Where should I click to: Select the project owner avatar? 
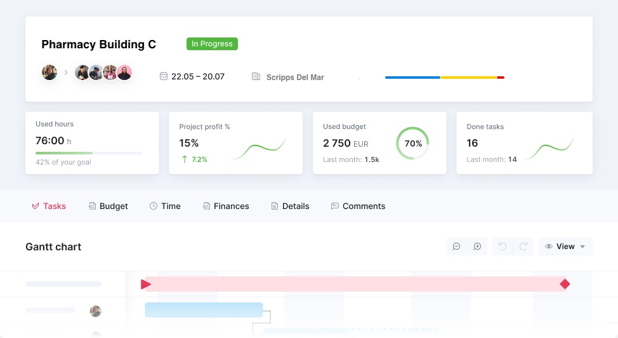[x=49, y=72]
